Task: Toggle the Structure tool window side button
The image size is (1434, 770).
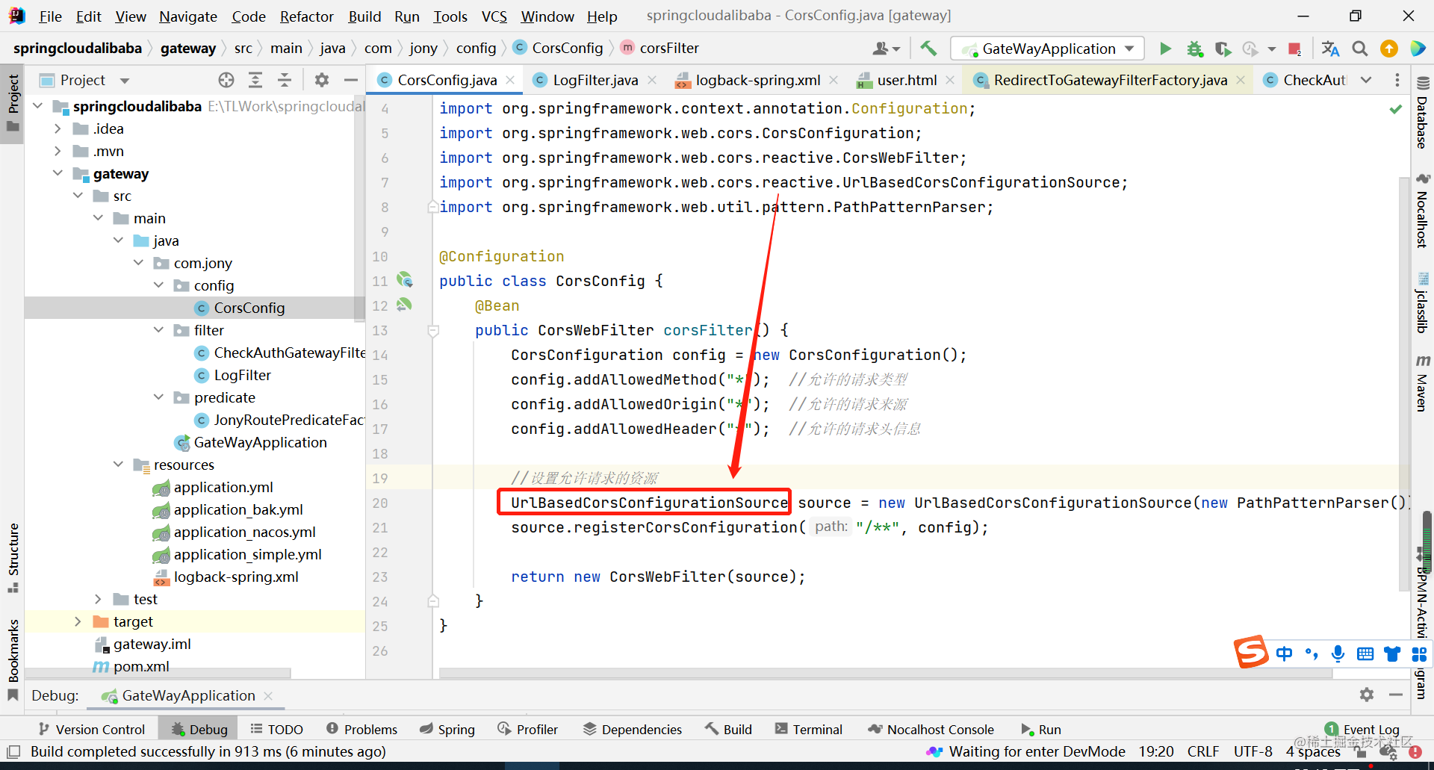Action: (13, 559)
